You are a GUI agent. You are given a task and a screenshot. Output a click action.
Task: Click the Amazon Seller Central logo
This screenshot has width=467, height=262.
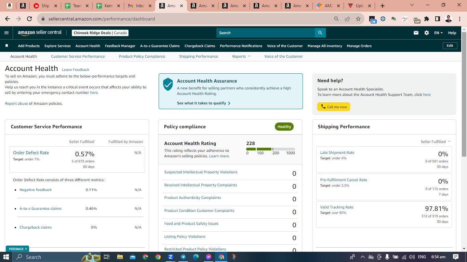click(x=40, y=33)
